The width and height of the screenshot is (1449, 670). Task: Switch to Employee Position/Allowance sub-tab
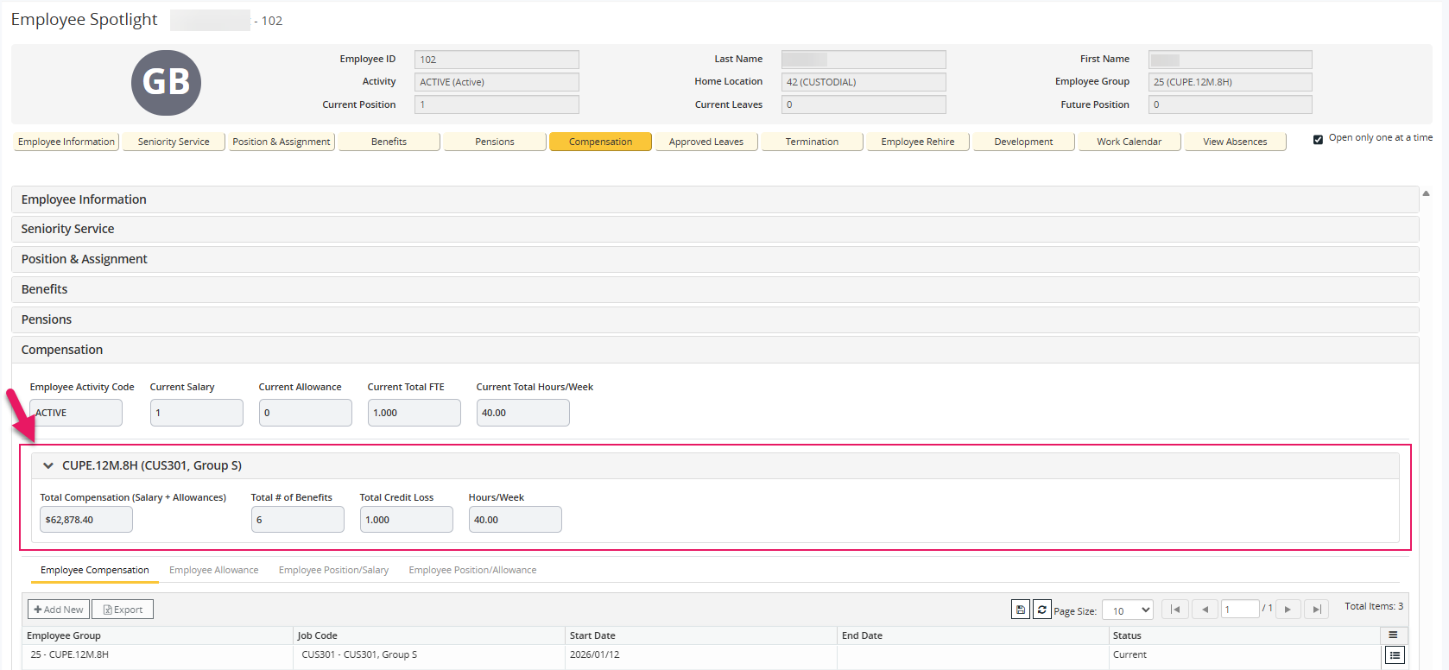point(472,570)
